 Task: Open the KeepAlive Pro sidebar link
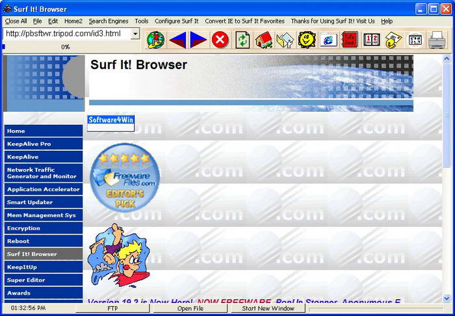pyautogui.click(x=44, y=144)
